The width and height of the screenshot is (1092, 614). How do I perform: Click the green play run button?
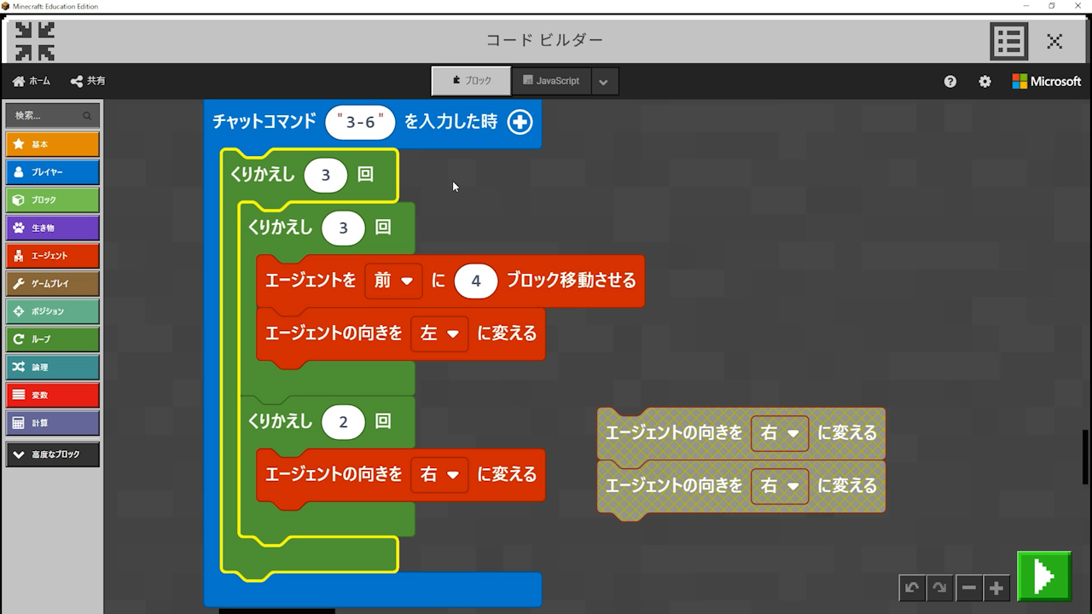click(x=1043, y=576)
